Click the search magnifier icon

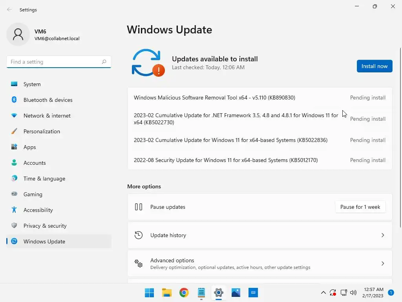pyautogui.click(x=104, y=62)
